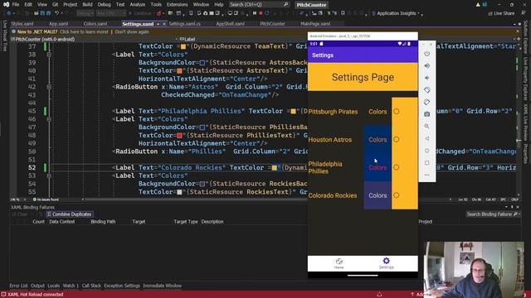531x298 pixels.
Task: Click the 'Don't show again' link
Action: 132,31
